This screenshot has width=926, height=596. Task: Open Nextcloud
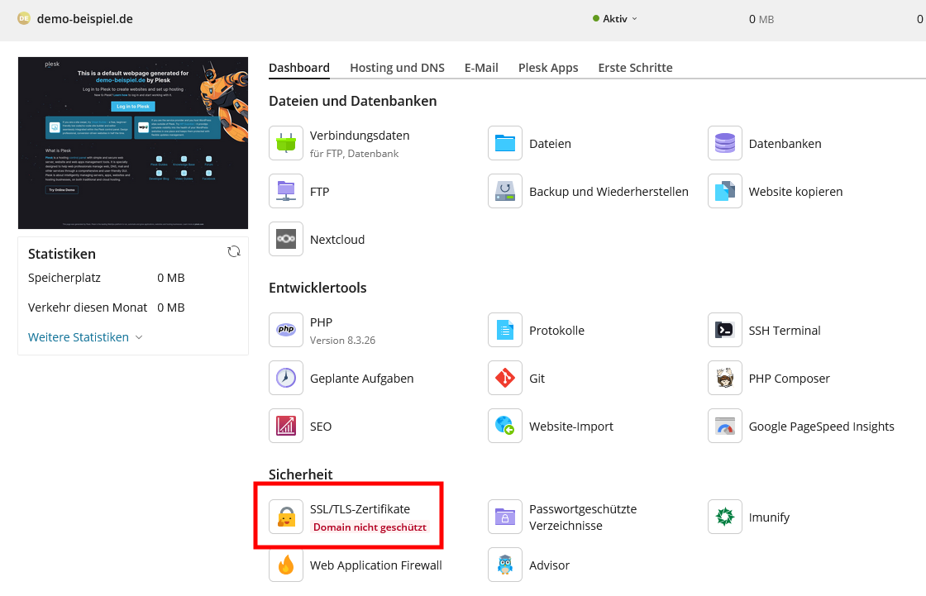[285, 239]
